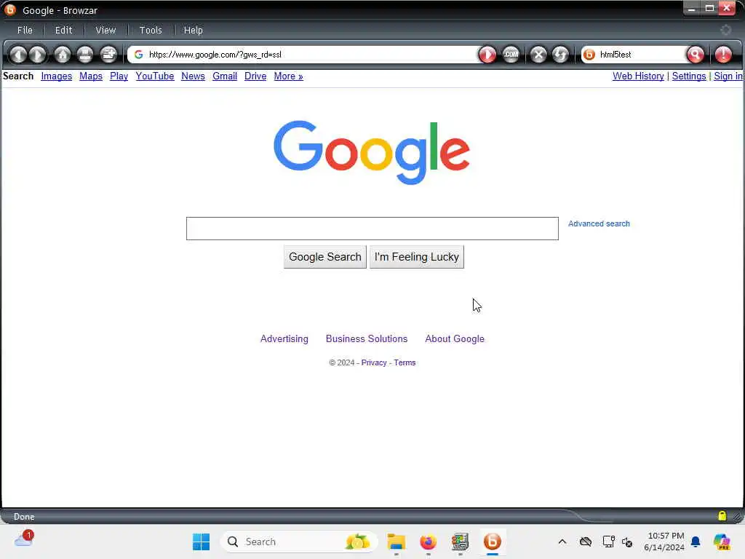
Task: Click the app icon between Firefox and Browzar
Action: 460,542
